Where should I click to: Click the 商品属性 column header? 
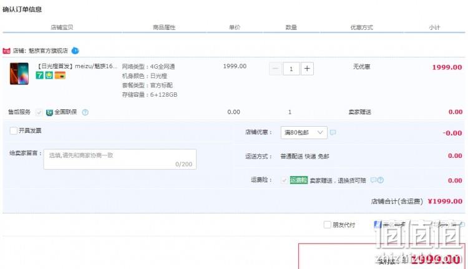coord(164,27)
